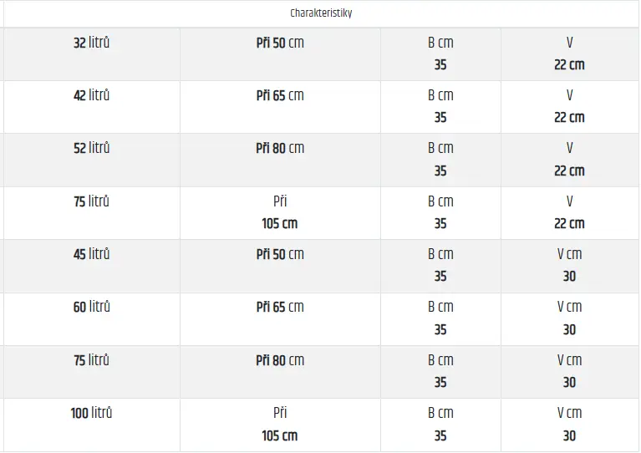The height and width of the screenshot is (453, 641).
Task: Click the 42 litrů cell
Action: pyautogui.click(x=91, y=96)
